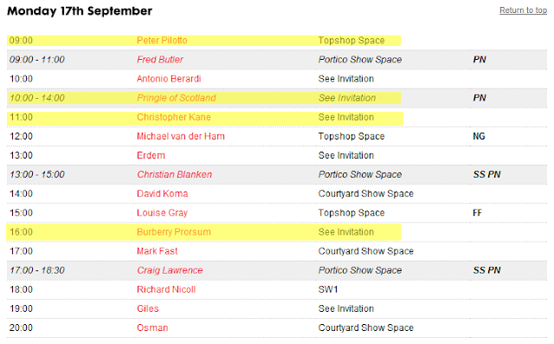554x344 pixels.
Task: Open the Fred Butler designer link
Action: point(159,60)
